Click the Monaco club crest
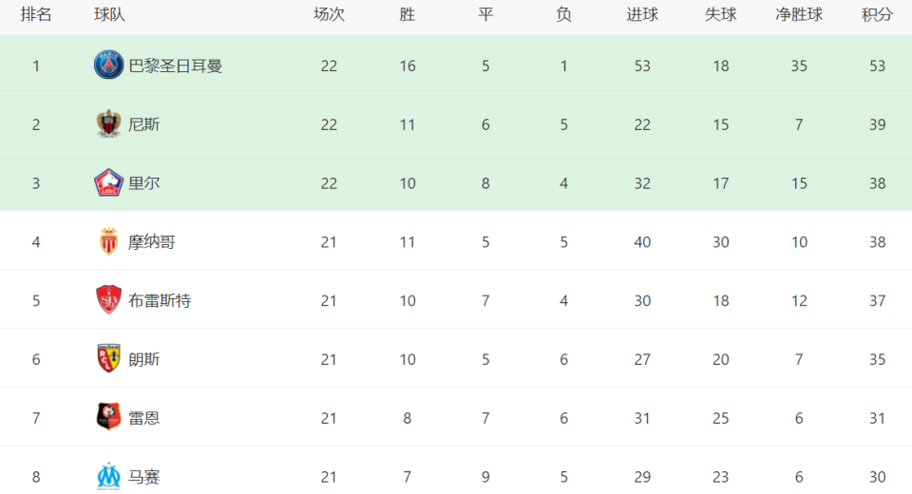The width and height of the screenshot is (912, 494). tap(108, 241)
